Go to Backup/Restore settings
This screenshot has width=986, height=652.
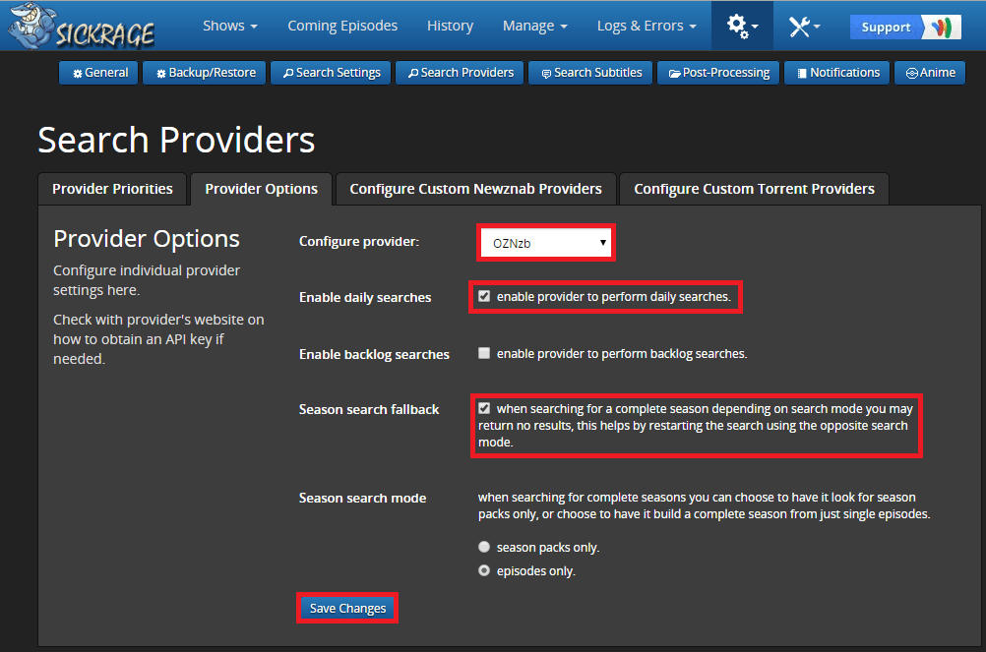205,73
